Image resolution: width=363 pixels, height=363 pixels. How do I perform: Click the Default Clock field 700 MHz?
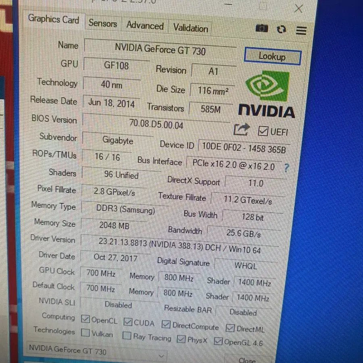point(100,288)
